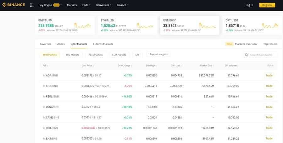Click the star beside CAKE/BNB

pyautogui.click(x=44, y=118)
